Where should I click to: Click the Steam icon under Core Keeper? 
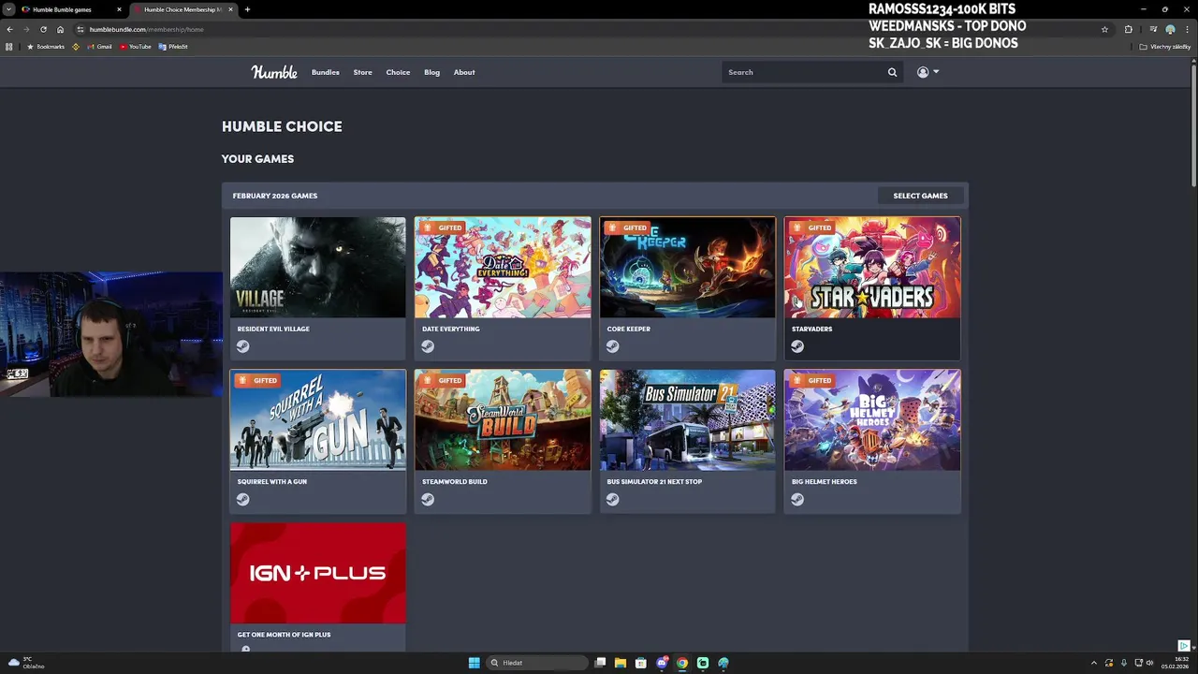tap(612, 346)
